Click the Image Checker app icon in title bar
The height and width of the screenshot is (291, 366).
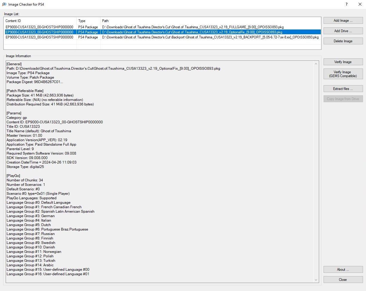click(x=4, y=4)
